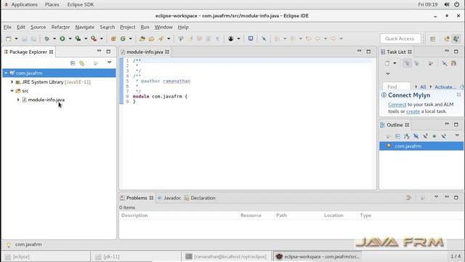Open the Refactor menu

pyautogui.click(x=60, y=27)
